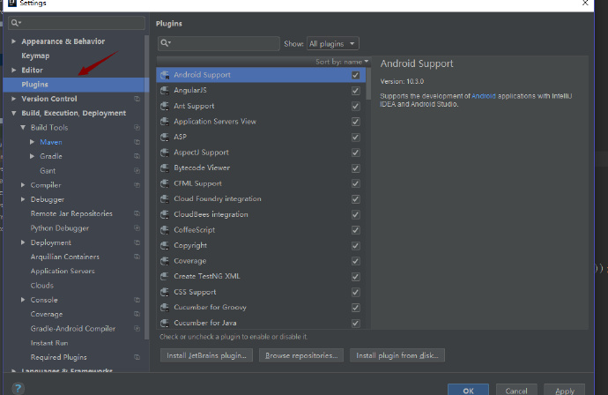608x395 pixels.
Task: Focus the plugins search input field
Action: [x=219, y=43]
